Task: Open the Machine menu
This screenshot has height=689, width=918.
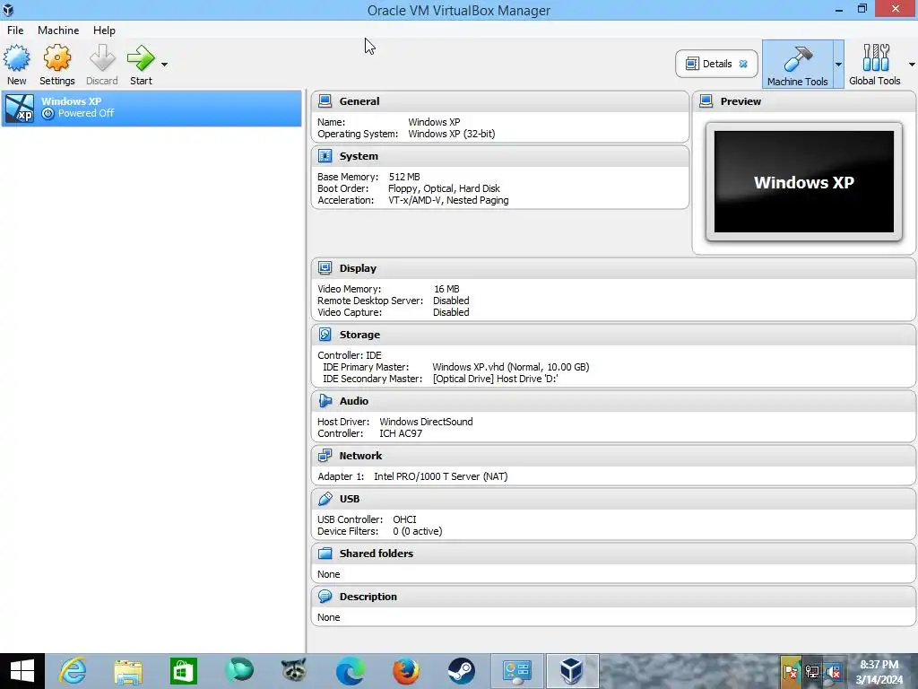Action: point(58,30)
